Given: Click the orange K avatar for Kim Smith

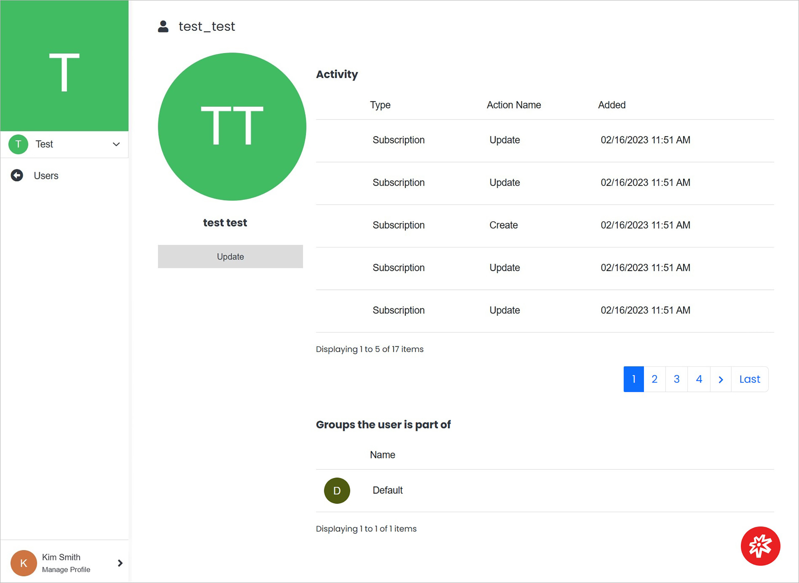Looking at the screenshot, I should point(23,563).
